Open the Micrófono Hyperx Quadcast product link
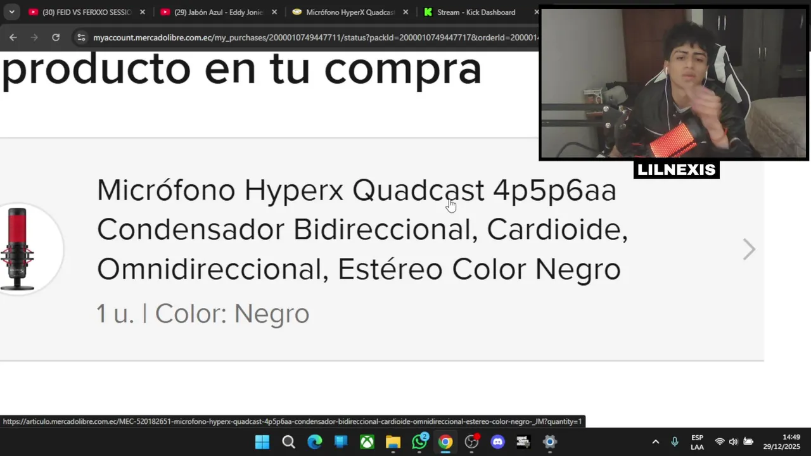811x456 pixels. [362, 229]
